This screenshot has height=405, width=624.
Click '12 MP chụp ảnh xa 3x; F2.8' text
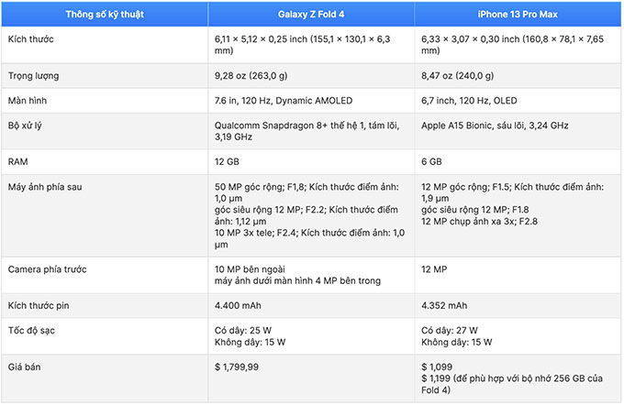(x=479, y=222)
